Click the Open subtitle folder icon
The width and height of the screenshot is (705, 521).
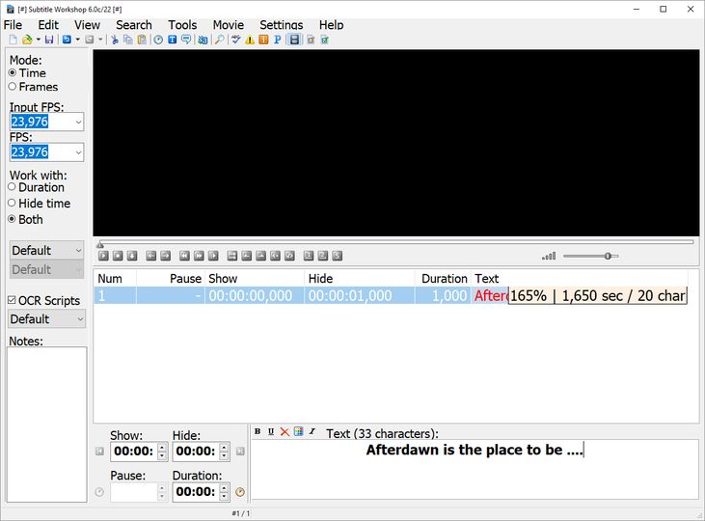27,40
